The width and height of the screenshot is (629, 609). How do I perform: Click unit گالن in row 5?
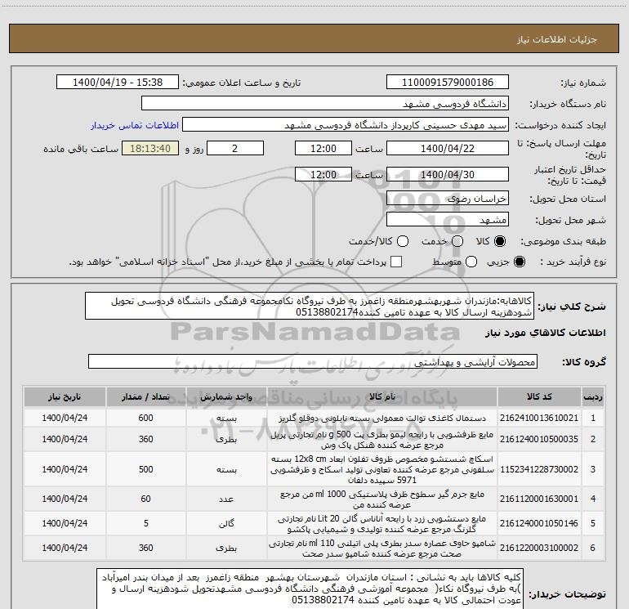click(x=226, y=523)
